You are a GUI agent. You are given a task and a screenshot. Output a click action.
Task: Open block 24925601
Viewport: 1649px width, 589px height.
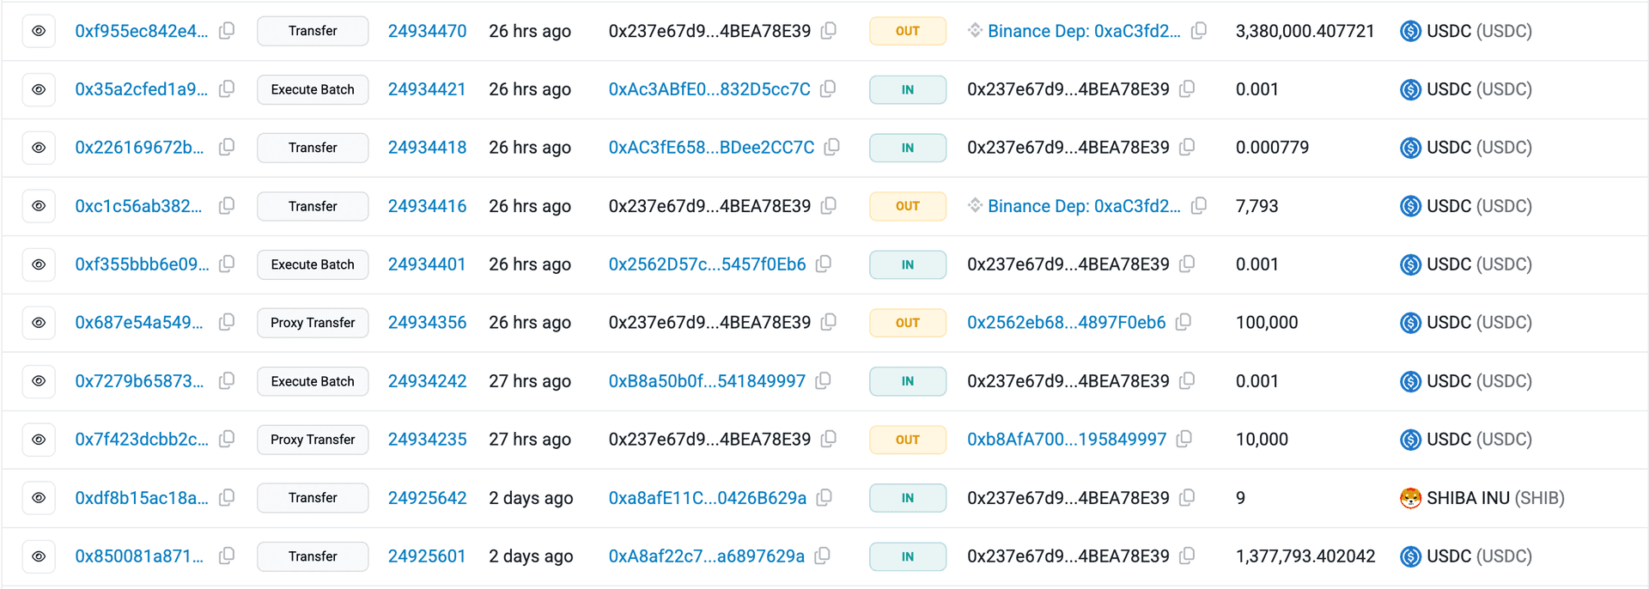pyautogui.click(x=427, y=556)
